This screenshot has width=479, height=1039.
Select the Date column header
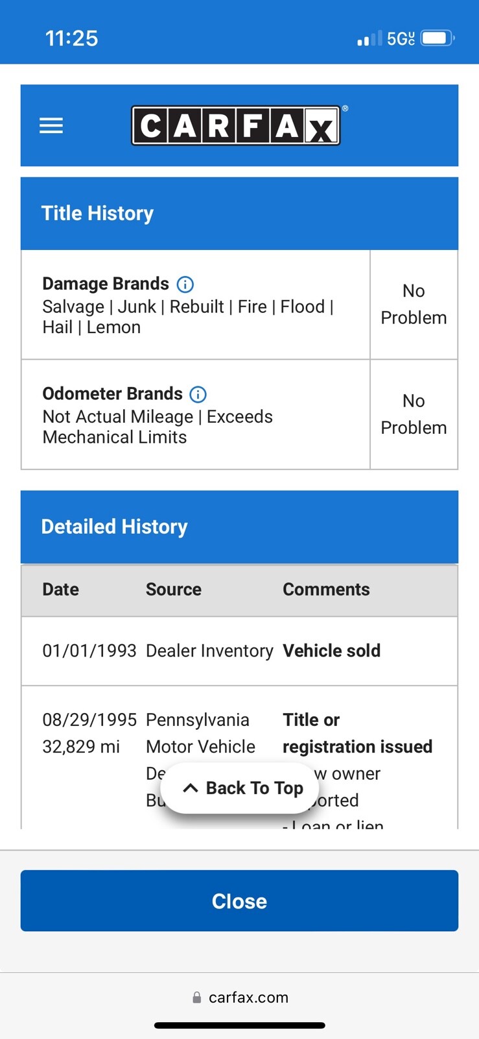coord(61,590)
